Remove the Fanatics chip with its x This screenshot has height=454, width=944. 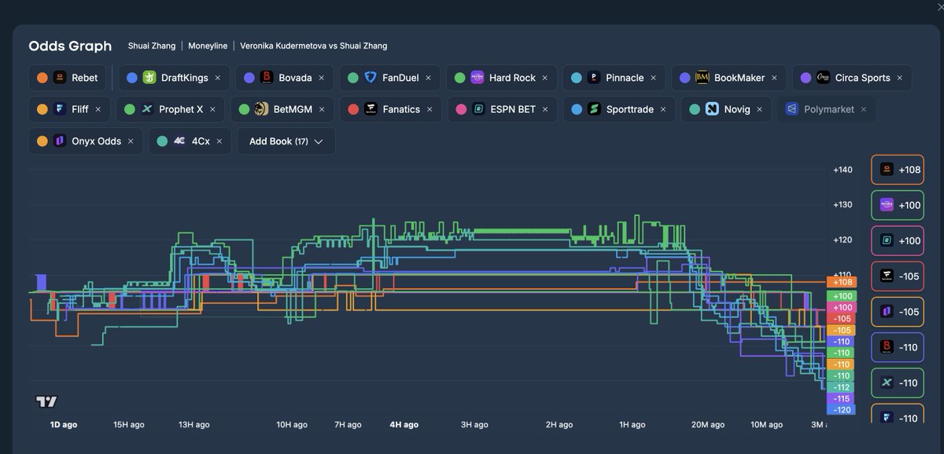pos(429,109)
